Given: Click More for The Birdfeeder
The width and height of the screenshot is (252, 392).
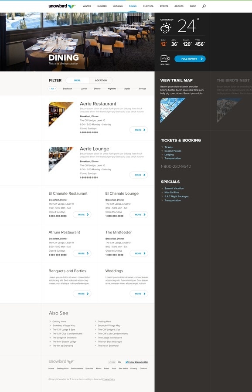Looking at the screenshot, I should 139,253.
